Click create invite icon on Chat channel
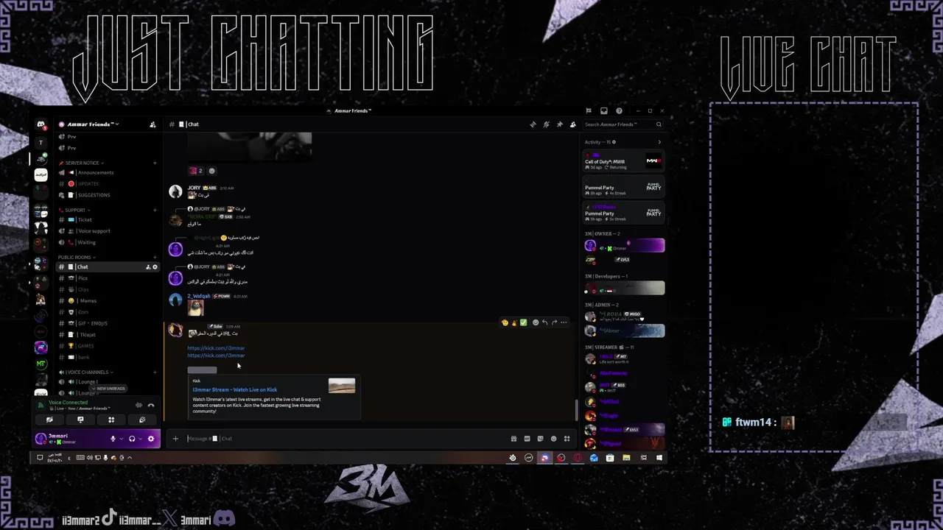The width and height of the screenshot is (943, 530). click(x=148, y=266)
